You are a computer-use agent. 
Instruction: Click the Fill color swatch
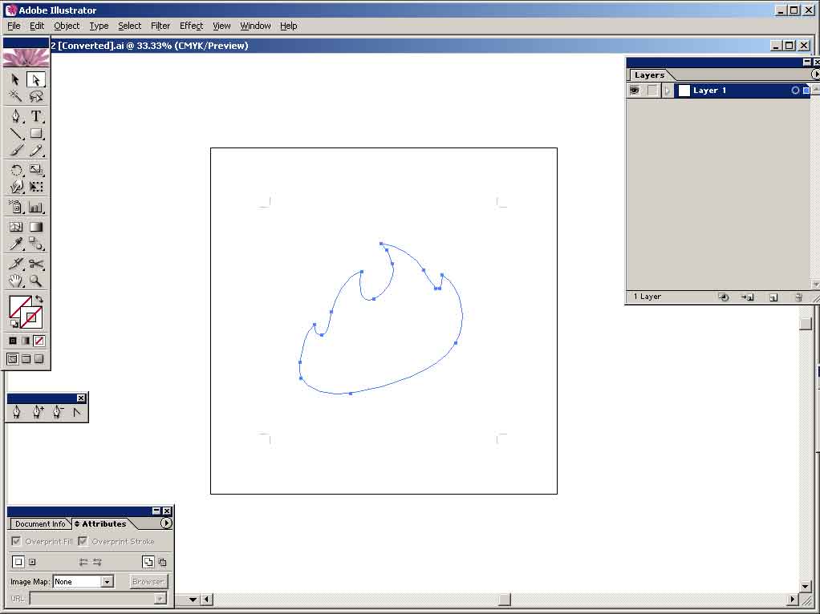19,306
